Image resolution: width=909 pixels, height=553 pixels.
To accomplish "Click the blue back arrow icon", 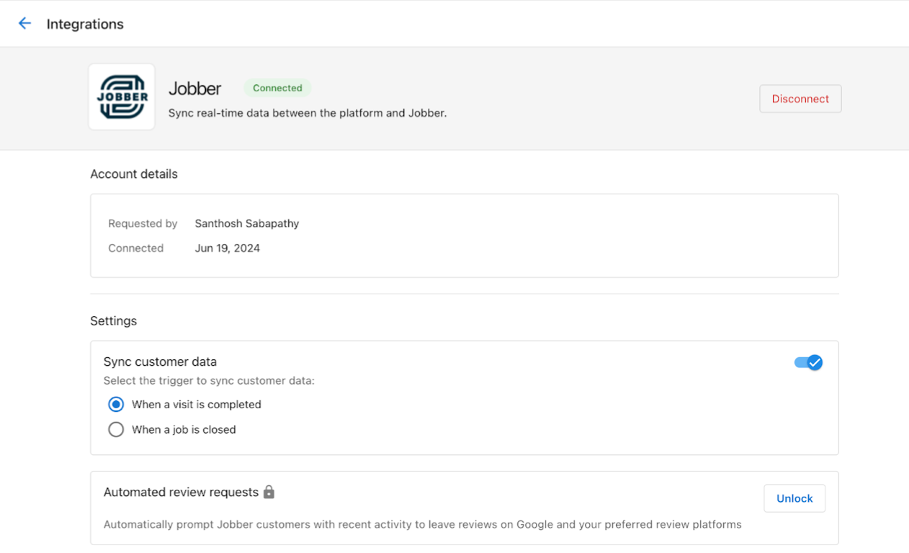I will pos(25,23).
